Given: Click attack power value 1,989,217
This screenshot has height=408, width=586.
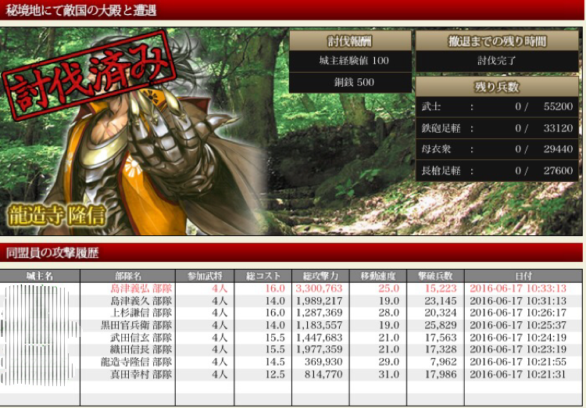Looking at the screenshot, I should coord(319,301).
